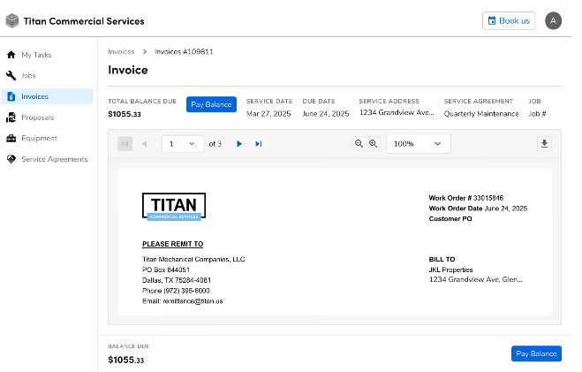
Task: Click the remittance@titan.us email
Action: pyautogui.click(x=193, y=301)
